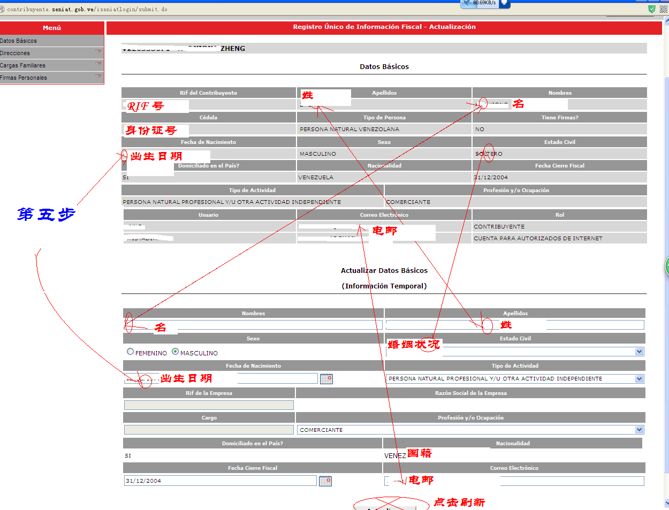Select the MASCULINO radio button
The image size is (669, 510).
tap(175, 352)
